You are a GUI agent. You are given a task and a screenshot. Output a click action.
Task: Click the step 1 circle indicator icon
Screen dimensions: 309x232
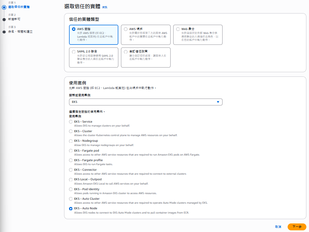coord(4,7)
